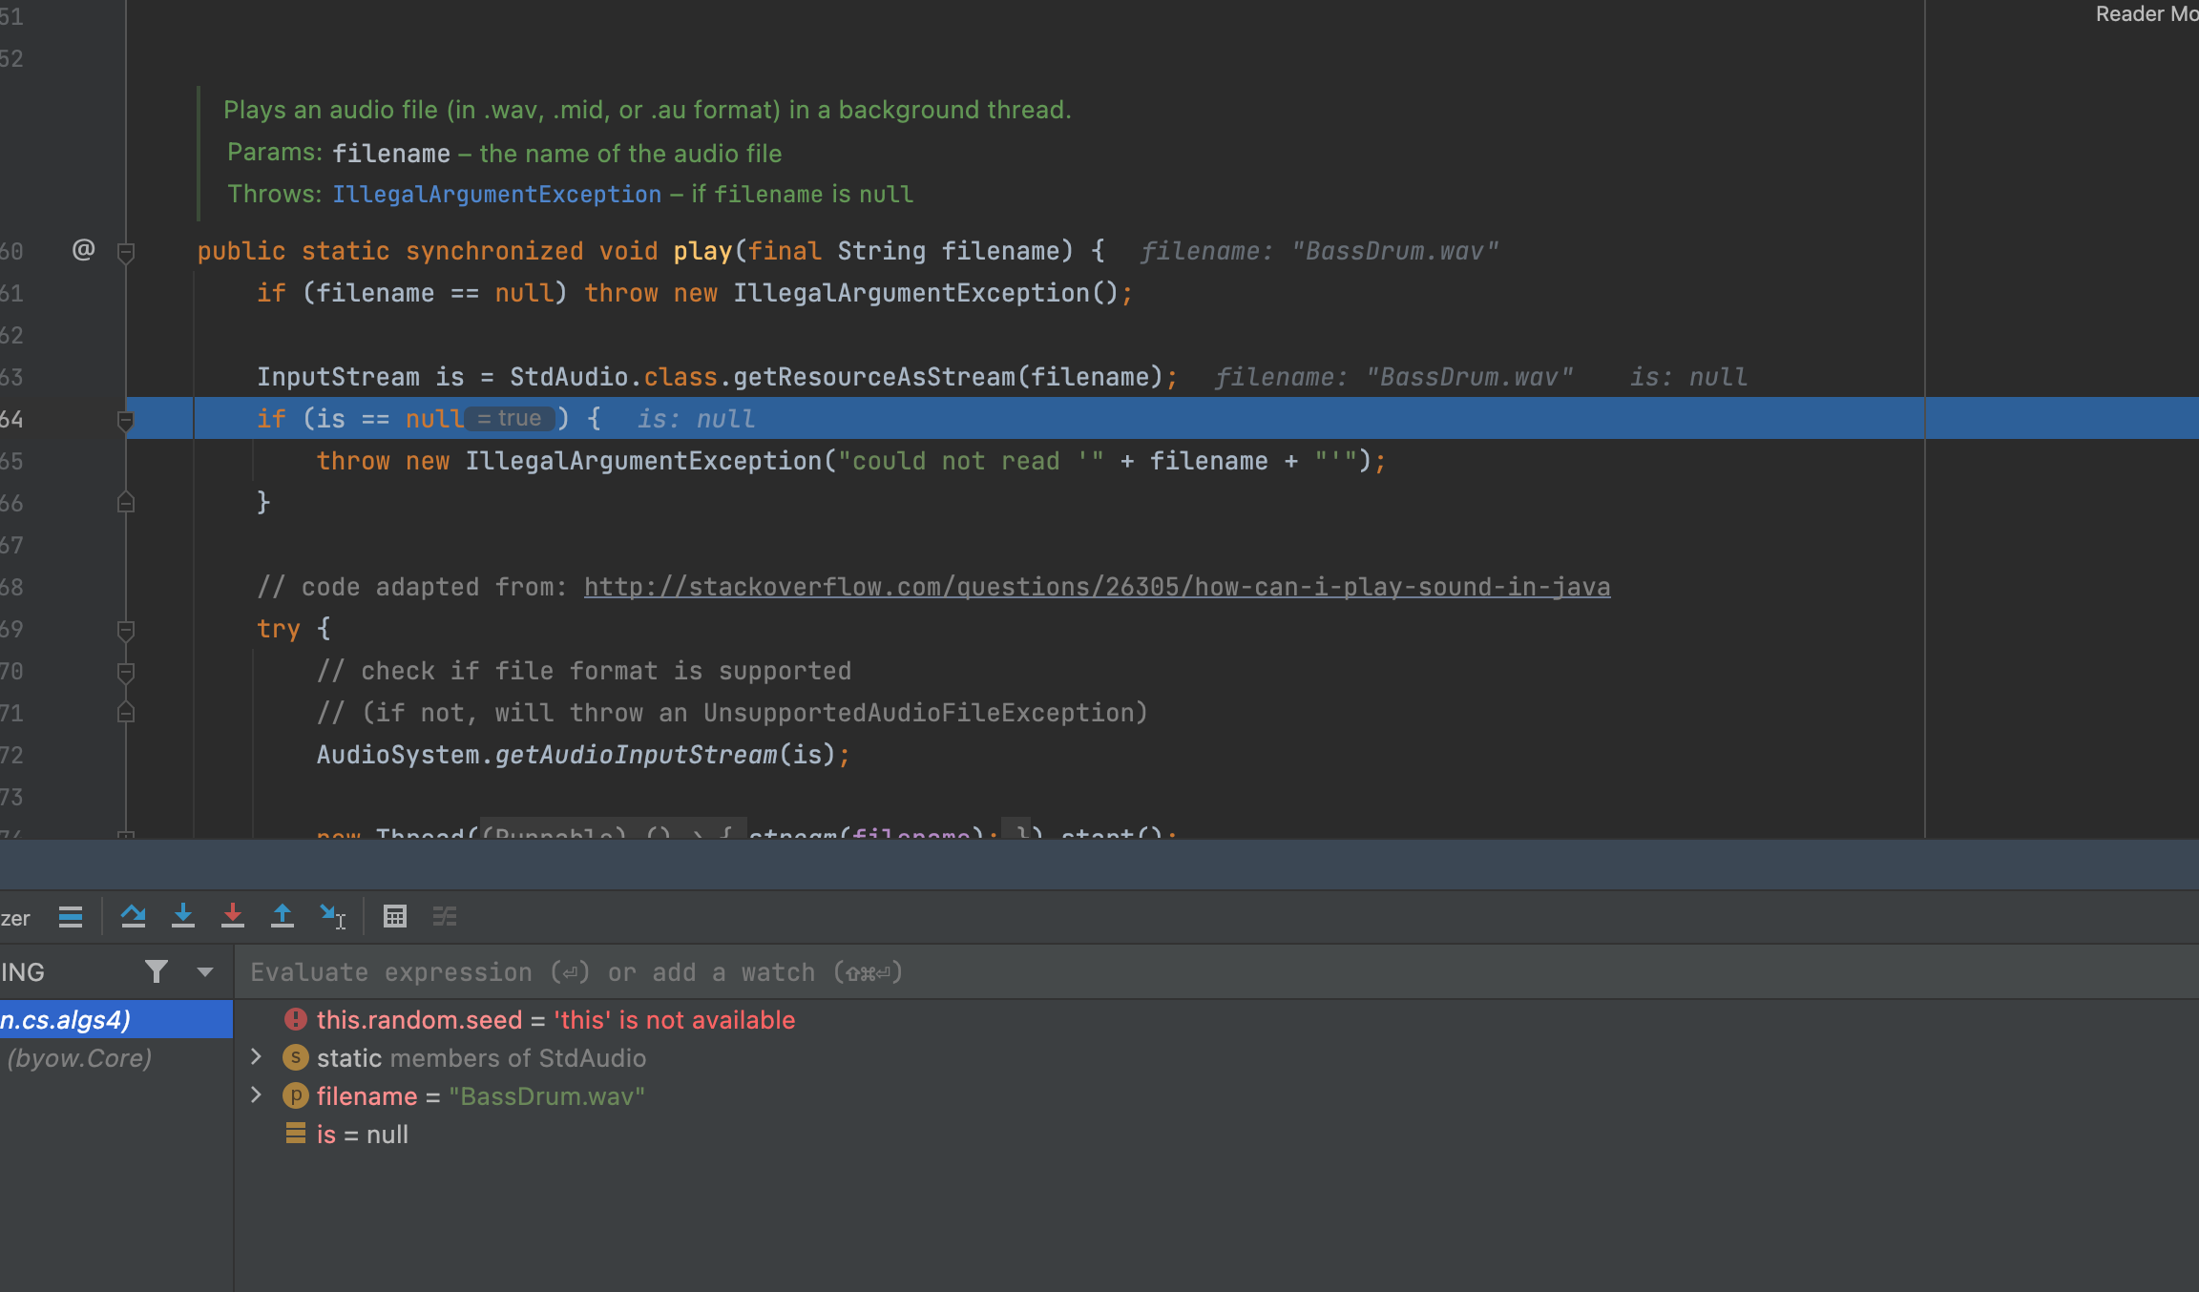Click the Step Out debugger button
2199x1292 pixels.
283,917
